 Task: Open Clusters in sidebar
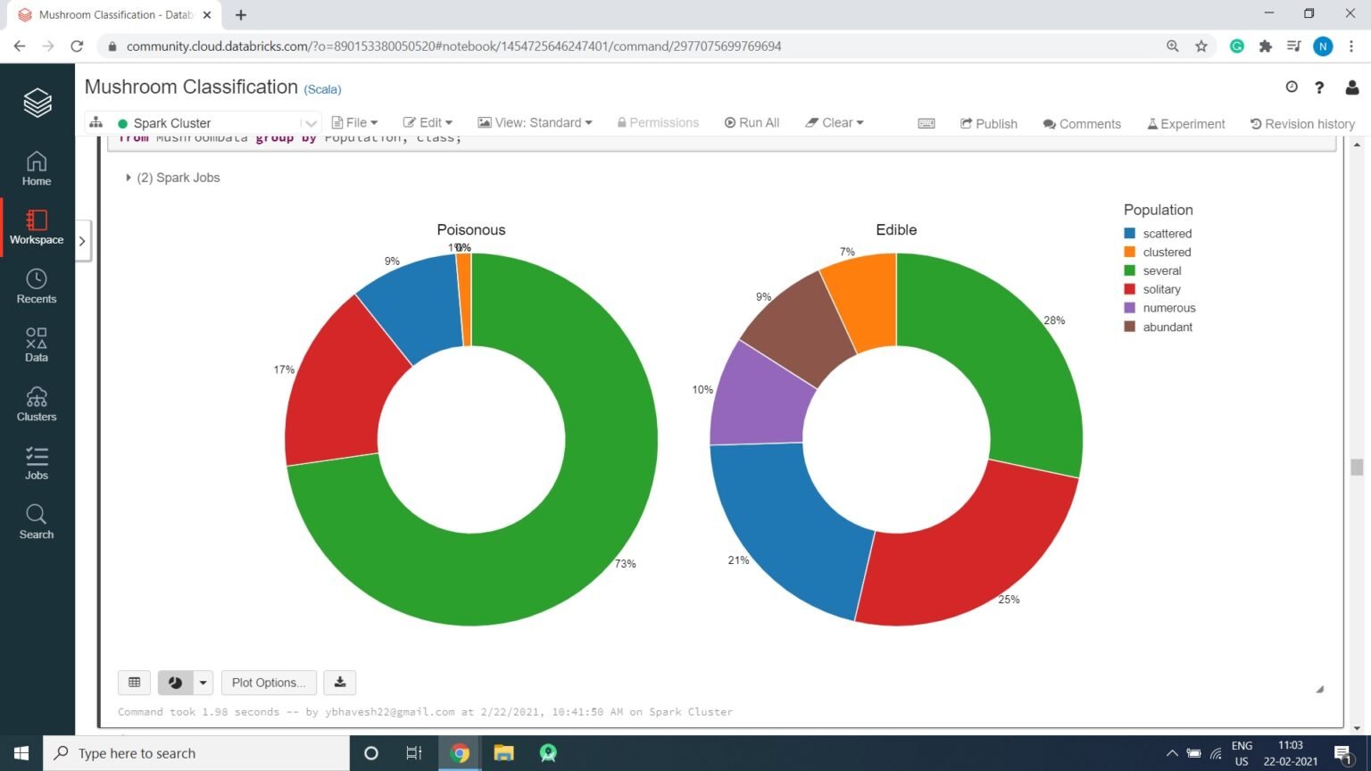[37, 404]
